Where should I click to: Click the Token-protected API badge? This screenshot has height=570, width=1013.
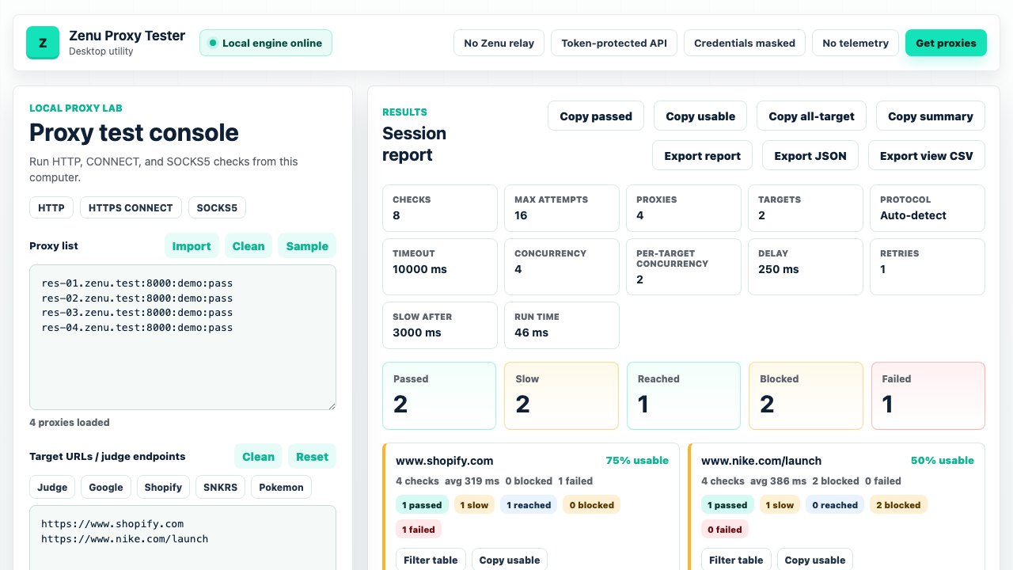click(x=614, y=43)
